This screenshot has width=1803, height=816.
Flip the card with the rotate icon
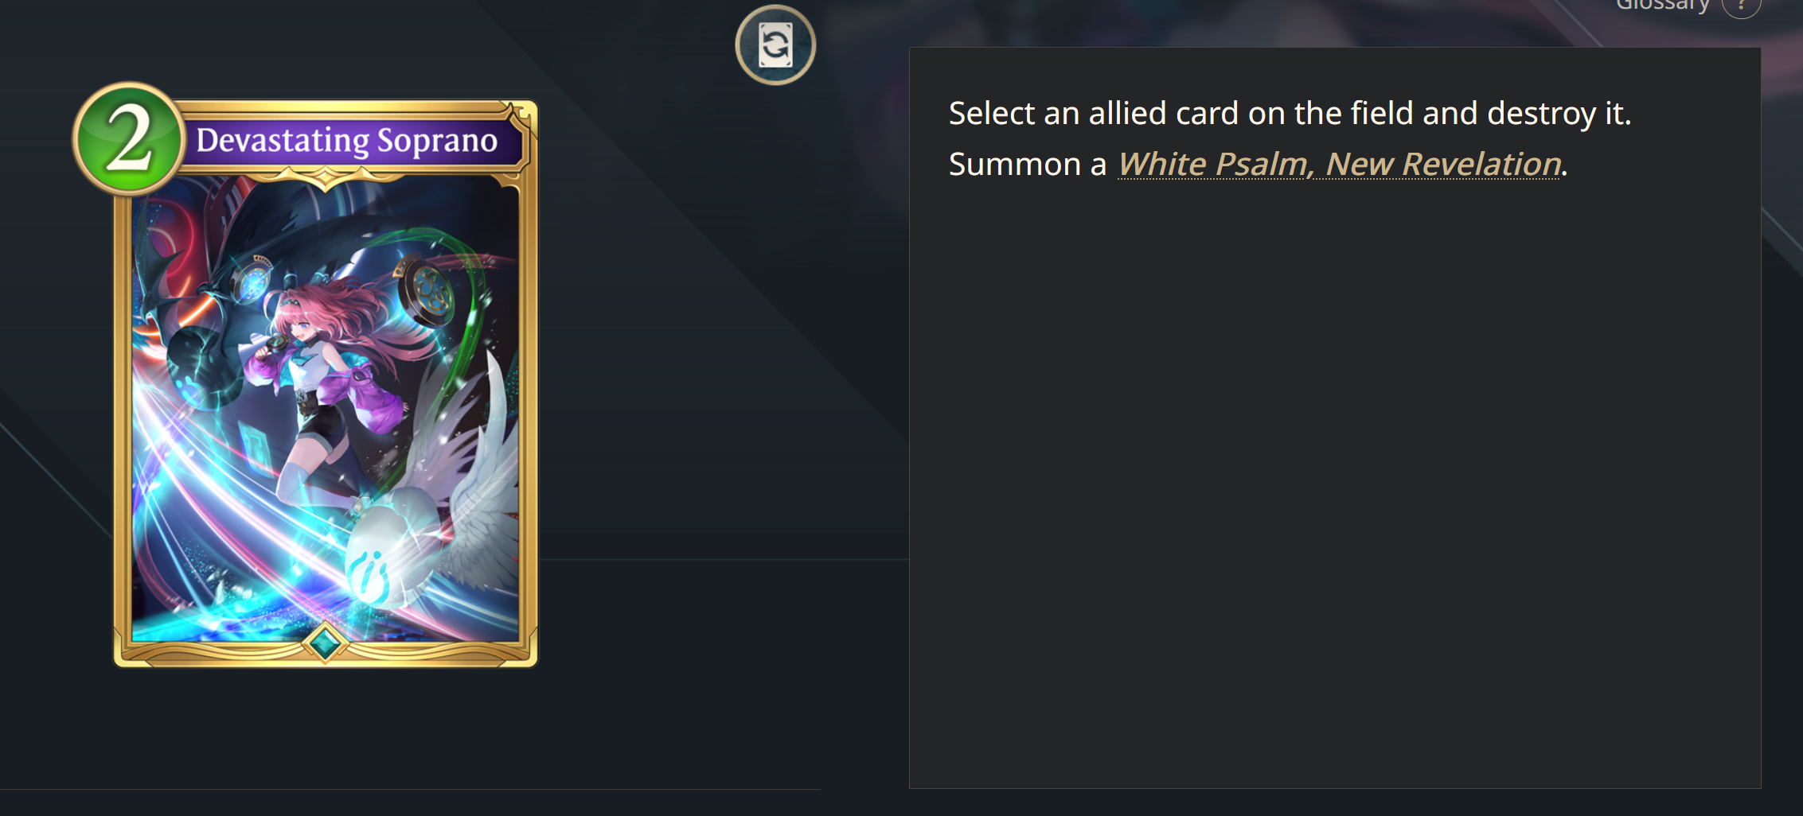[775, 45]
